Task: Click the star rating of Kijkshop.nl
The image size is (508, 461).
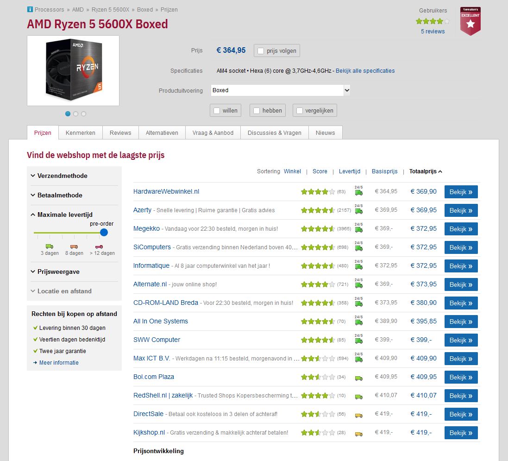Action: [x=318, y=432]
